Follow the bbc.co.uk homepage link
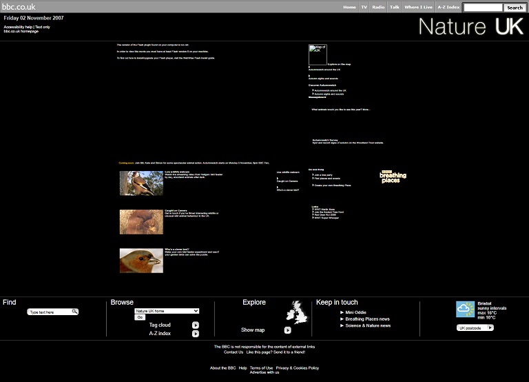Viewport: 529px width, 382px height. (21, 32)
